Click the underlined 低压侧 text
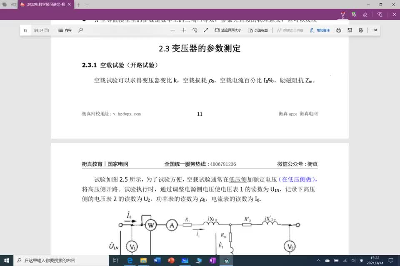Screen dimensions: 400x266 click(x=238, y=180)
